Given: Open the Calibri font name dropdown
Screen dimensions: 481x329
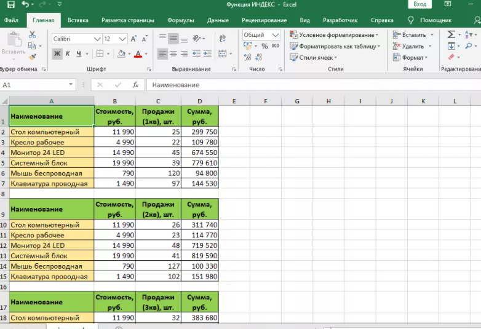Looking at the screenshot, I should coord(97,39).
